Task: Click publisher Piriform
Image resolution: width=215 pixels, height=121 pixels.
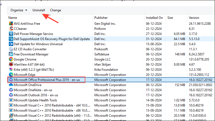Action: [100, 29]
